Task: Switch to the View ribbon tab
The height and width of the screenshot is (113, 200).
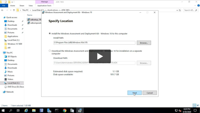Action: 30,6
